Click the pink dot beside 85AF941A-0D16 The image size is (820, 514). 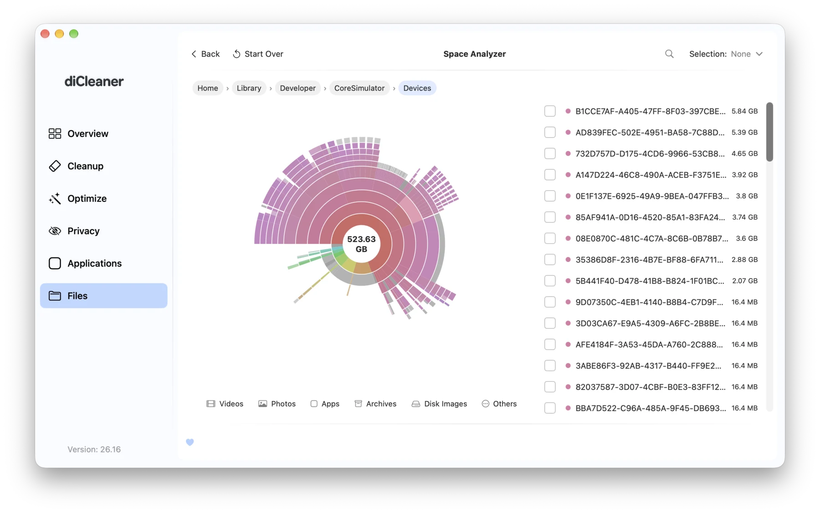coord(568,217)
